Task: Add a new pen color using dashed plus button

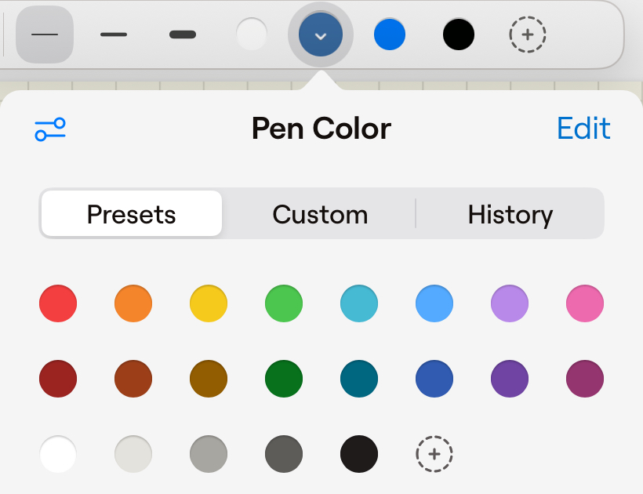Action: click(x=528, y=35)
